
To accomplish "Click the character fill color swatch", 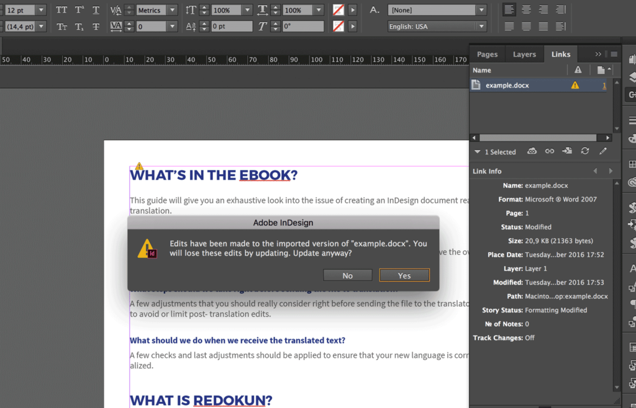I will click(339, 9).
